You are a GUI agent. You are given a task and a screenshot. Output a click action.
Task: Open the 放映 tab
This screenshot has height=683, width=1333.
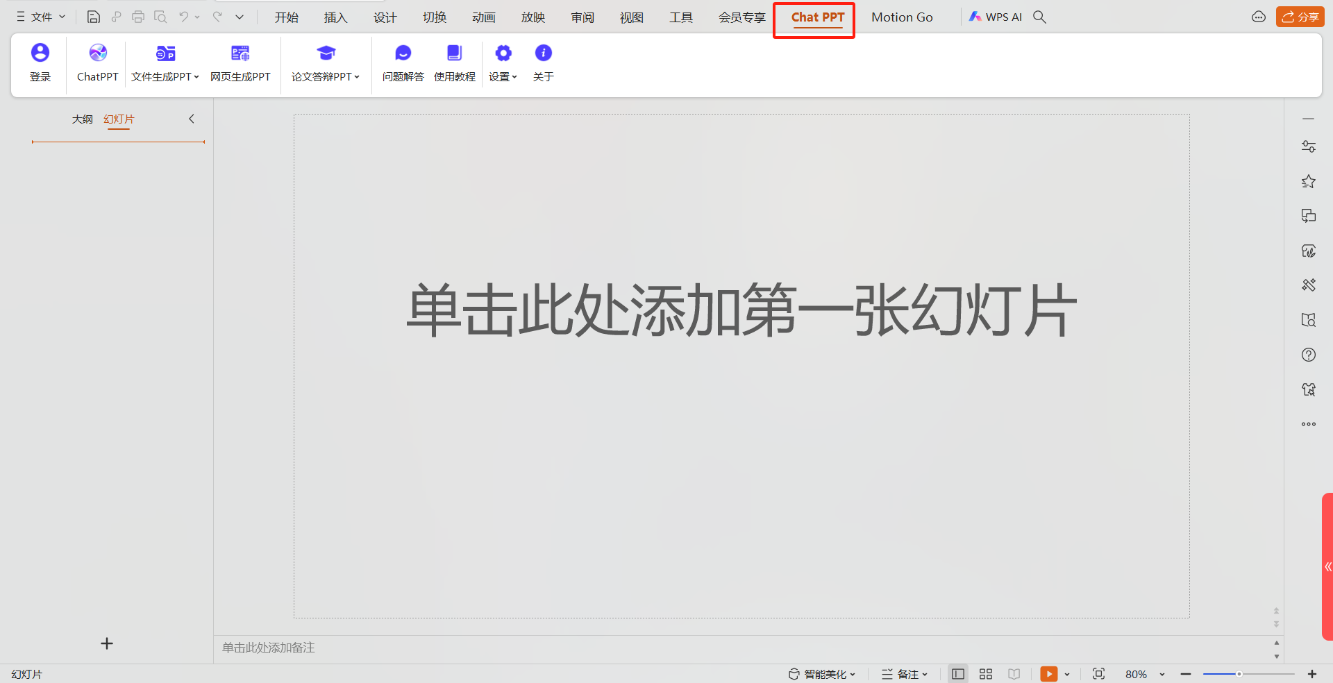coord(533,17)
